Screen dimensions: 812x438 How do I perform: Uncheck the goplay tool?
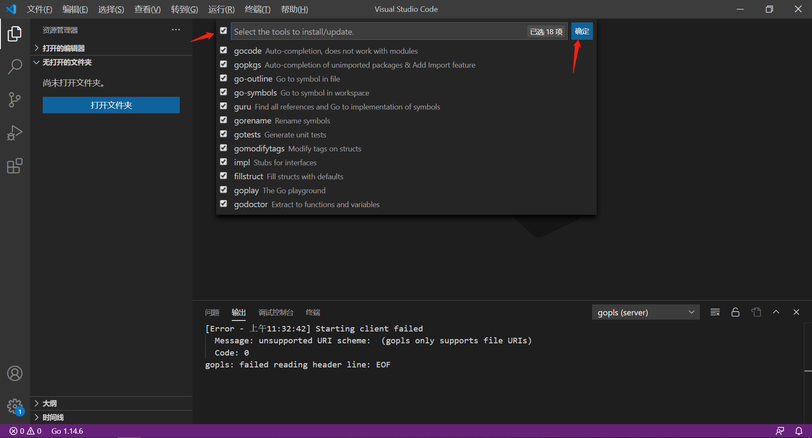tap(223, 189)
